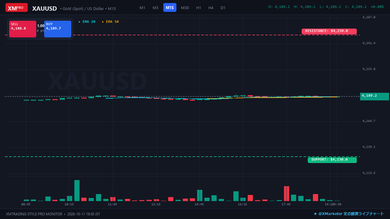Viewport: 390px width, 219px height.
Task: Click the RESISTANCE: $4,250.0 label
Action: coord(329,31)
